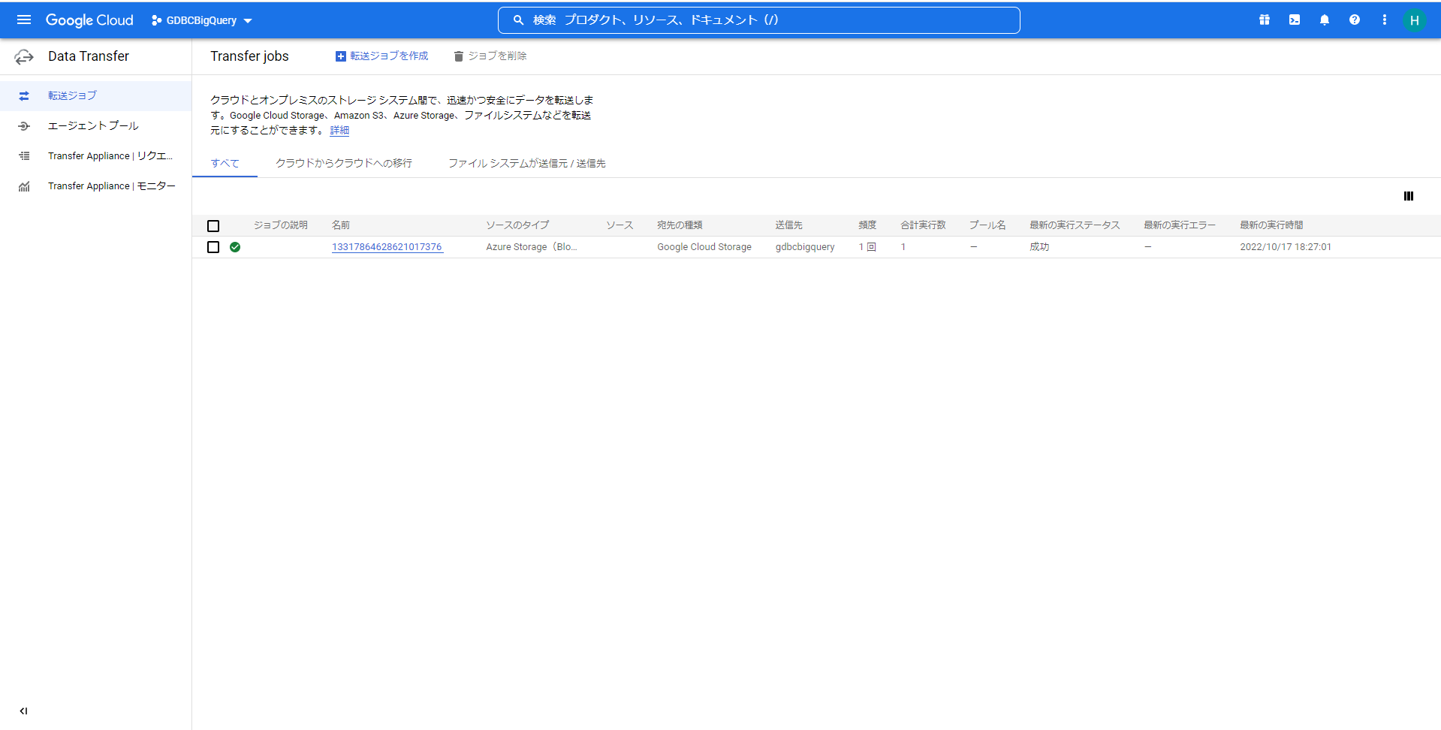Open the help question mark icon

[1355, 20]
